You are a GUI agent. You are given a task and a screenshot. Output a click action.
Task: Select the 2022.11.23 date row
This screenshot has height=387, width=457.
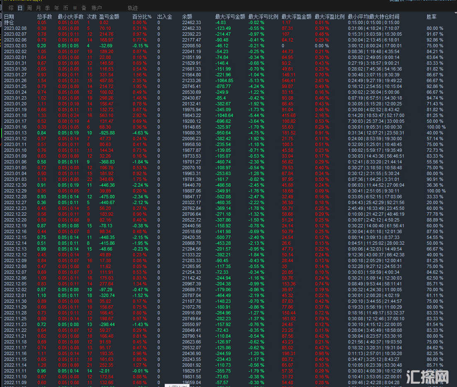pos(15,324)
